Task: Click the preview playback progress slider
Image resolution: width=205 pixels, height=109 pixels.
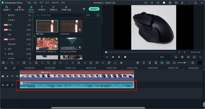Action: 141,52
